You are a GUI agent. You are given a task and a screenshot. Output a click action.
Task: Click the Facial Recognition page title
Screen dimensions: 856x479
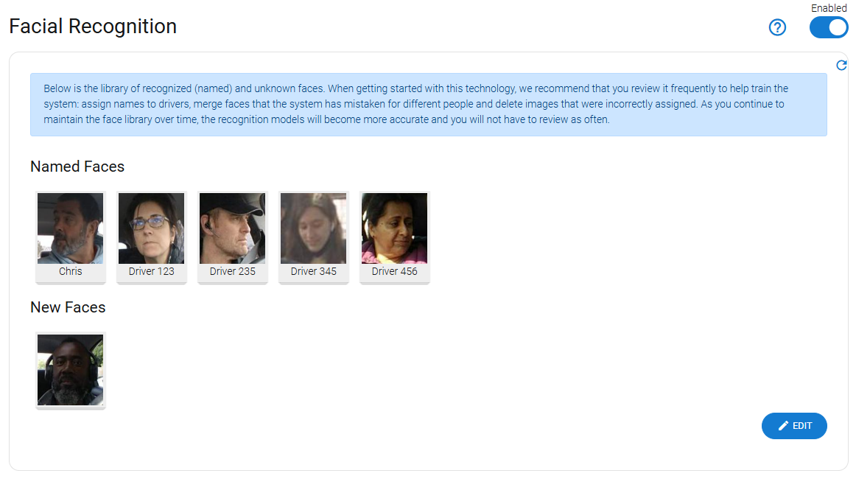(93, 27)
